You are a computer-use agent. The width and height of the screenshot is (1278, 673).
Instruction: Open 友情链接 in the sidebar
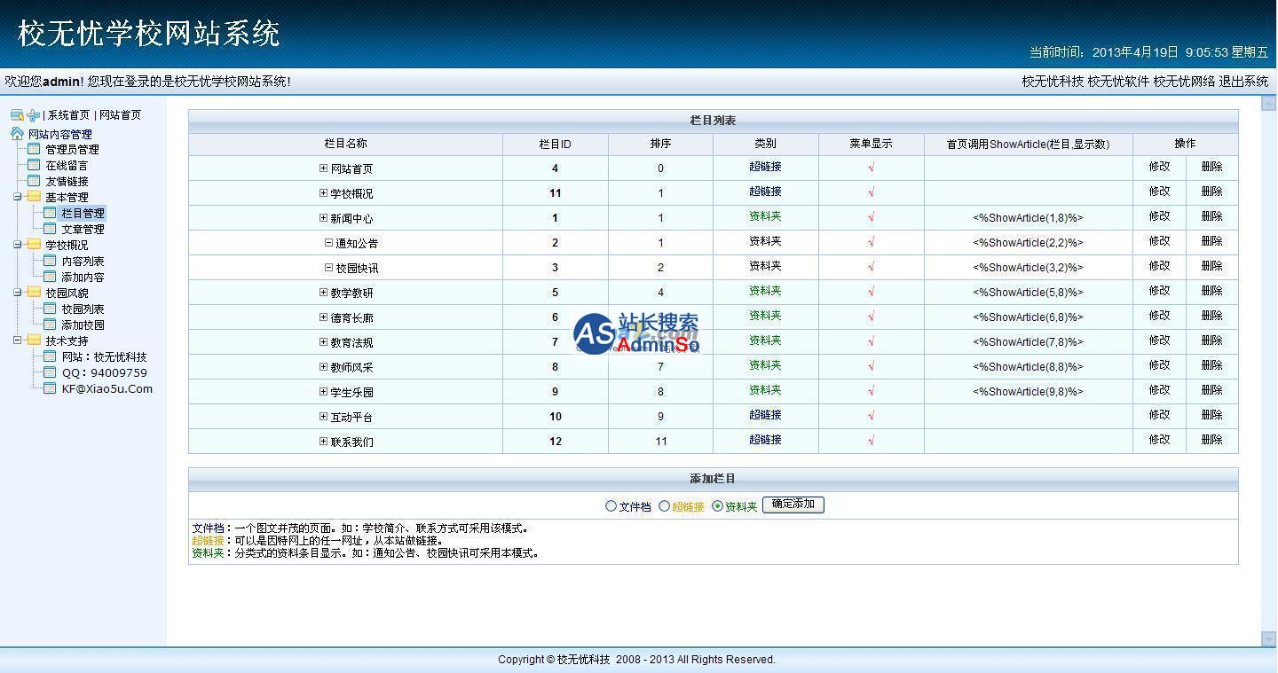67,182
